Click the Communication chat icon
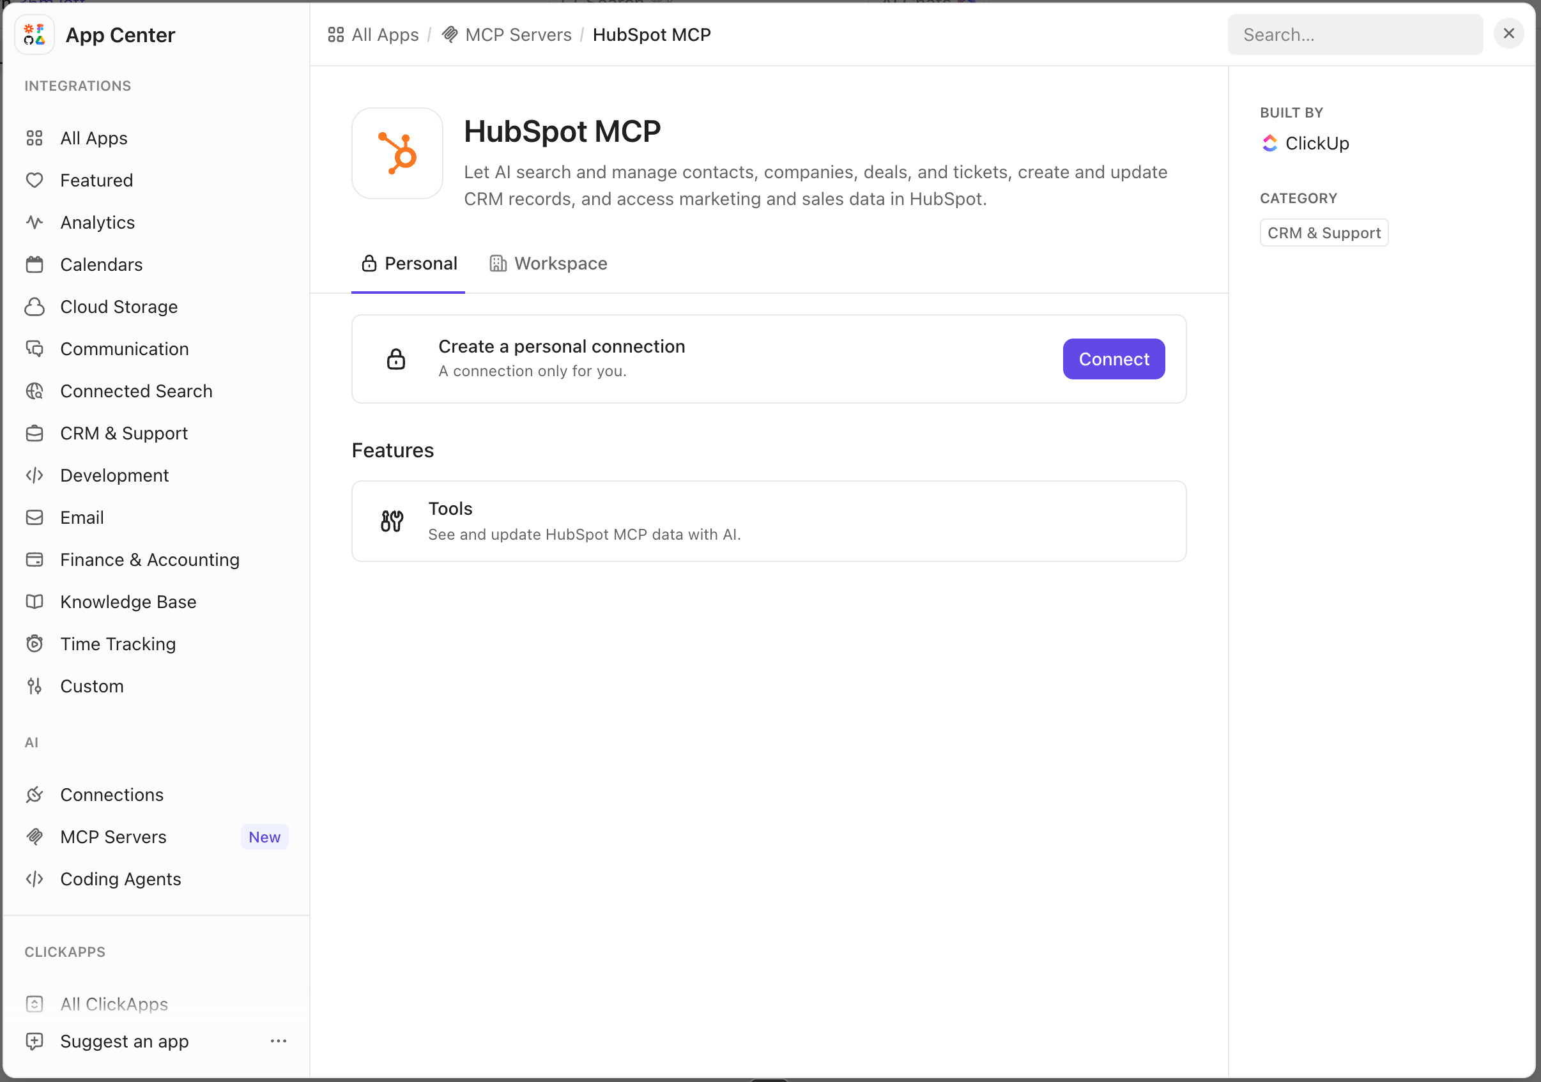Screen dimensions: 1541x1082 point(34,349)
